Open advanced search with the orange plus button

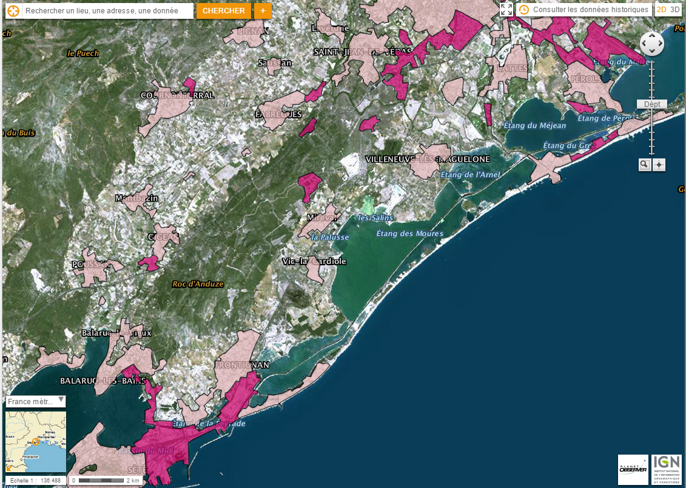[x=263, y=11]
